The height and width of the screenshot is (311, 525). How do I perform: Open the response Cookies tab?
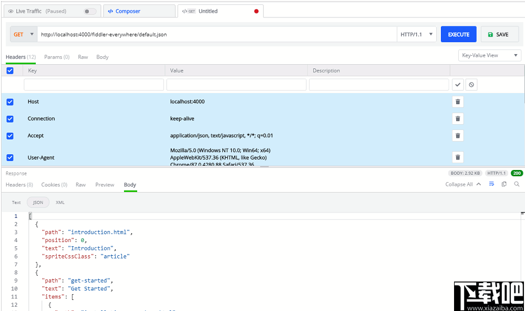54,185
